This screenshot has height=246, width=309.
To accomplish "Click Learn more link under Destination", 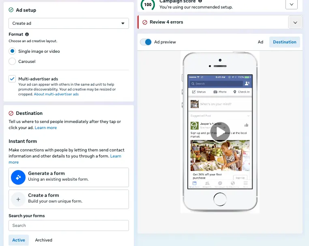I will point(46,127).
